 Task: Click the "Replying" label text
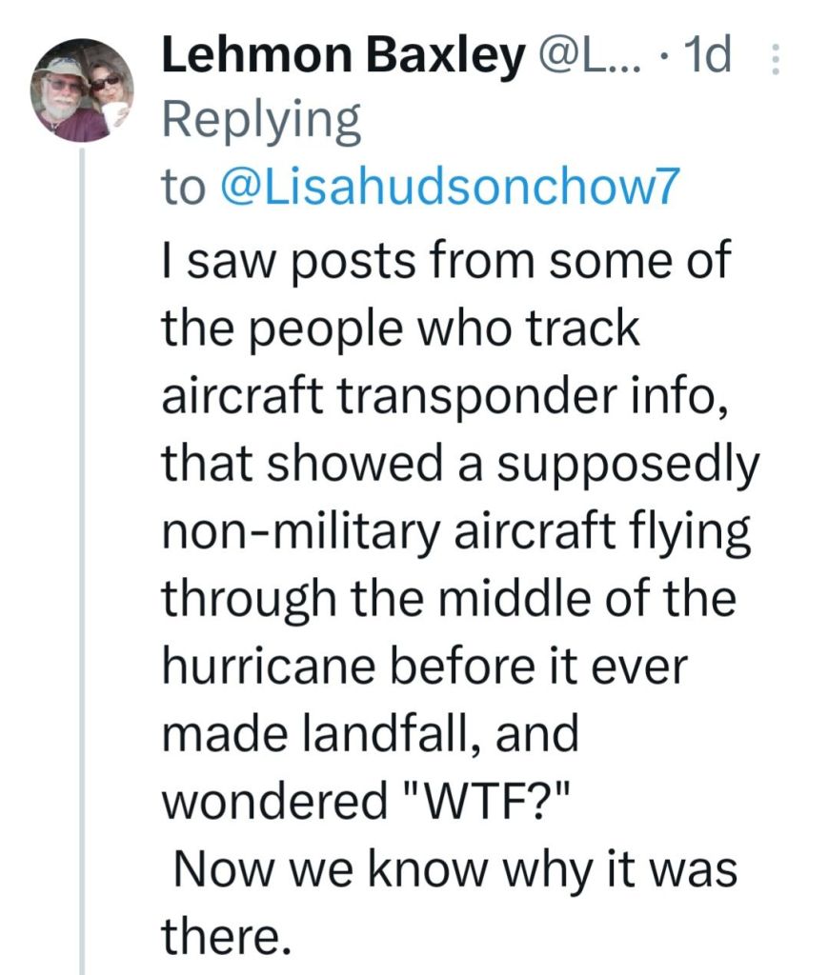tap(262, 122)
